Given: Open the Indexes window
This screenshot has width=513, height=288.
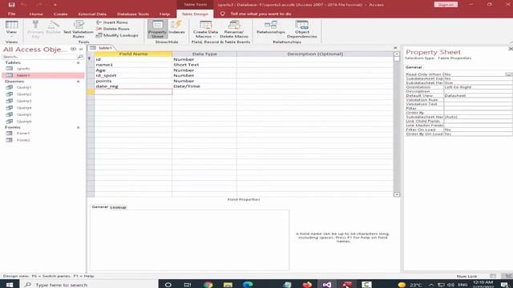Looking at the screenshot, I should (x=176, y=27).
